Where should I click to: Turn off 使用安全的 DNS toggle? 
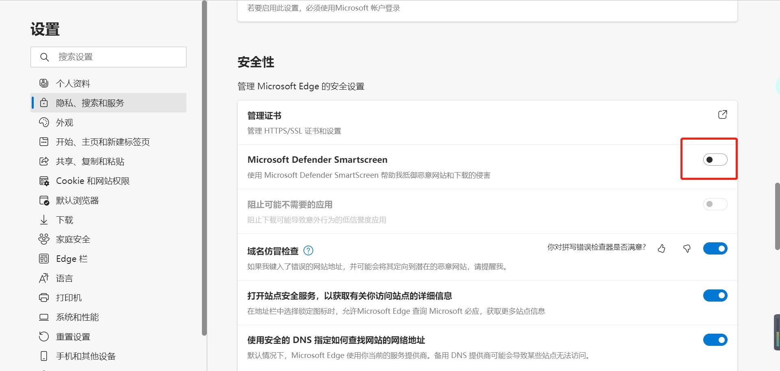[715, 340]
